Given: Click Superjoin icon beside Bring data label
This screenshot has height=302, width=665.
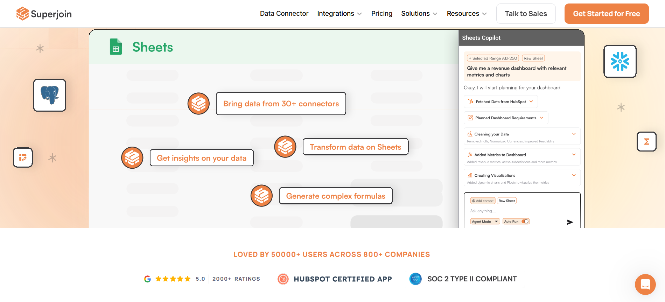Looking at the screenshot, I should 198,104.
